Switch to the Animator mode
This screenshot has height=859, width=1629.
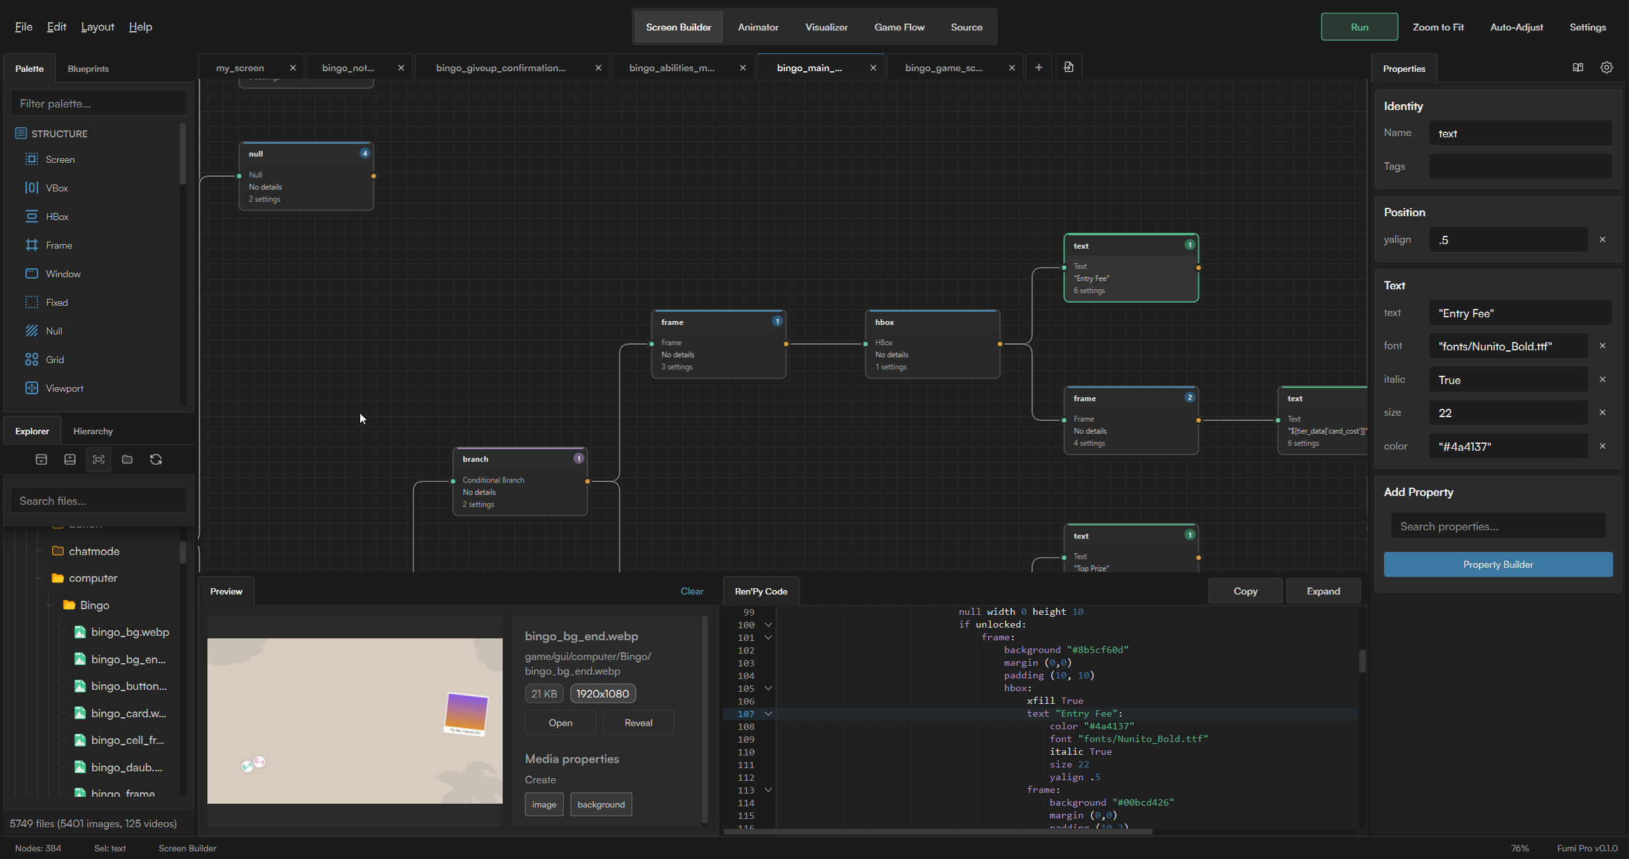tap(758, 27)
